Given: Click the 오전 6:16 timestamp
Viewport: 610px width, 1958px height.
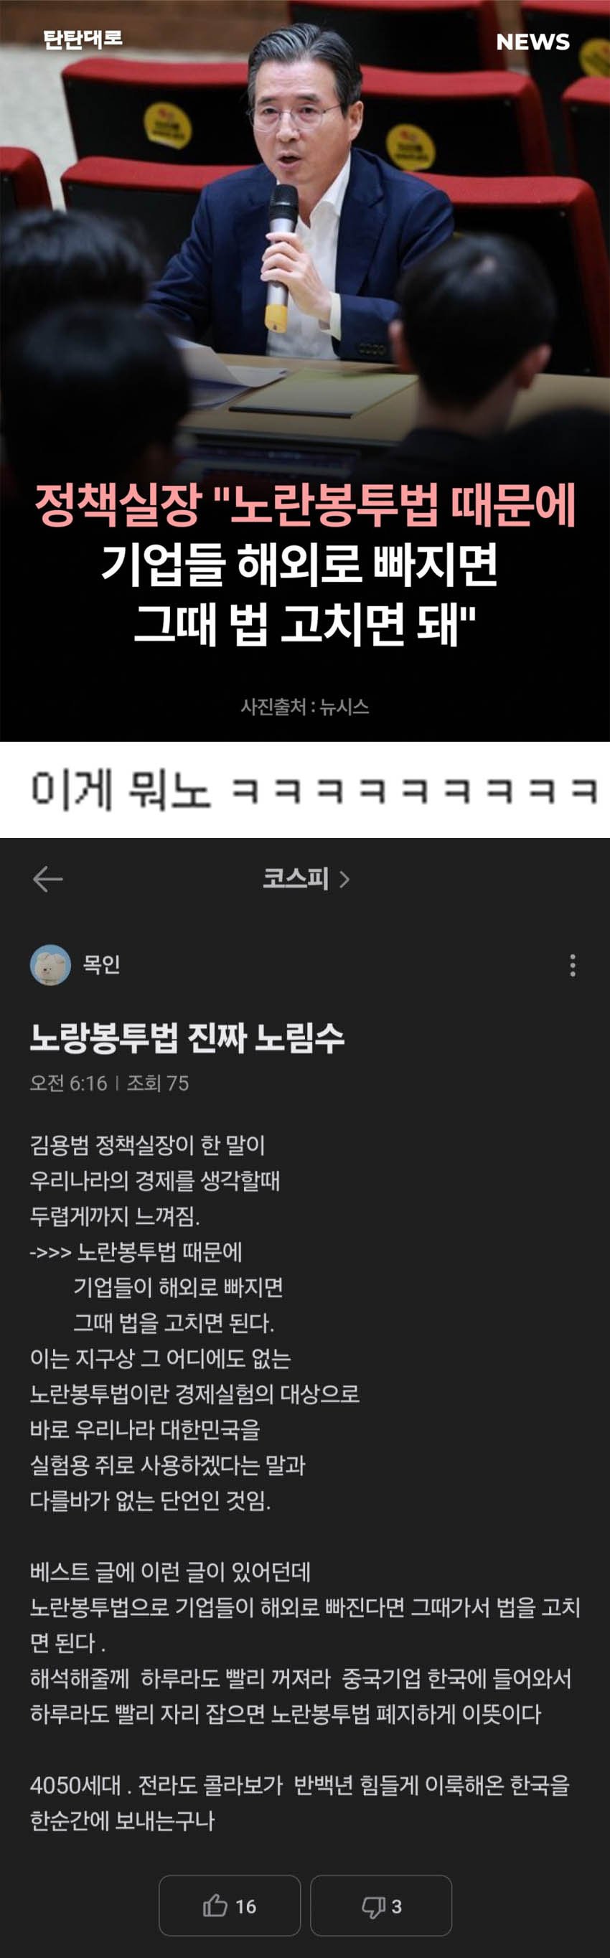Looking at the screenshot, I should click(x=68, y=1083).
